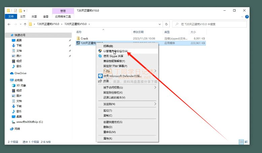Open the breadcrumb root folder dropdown chevron
Viewport: 262px width, 153px height.
point(34,24)
